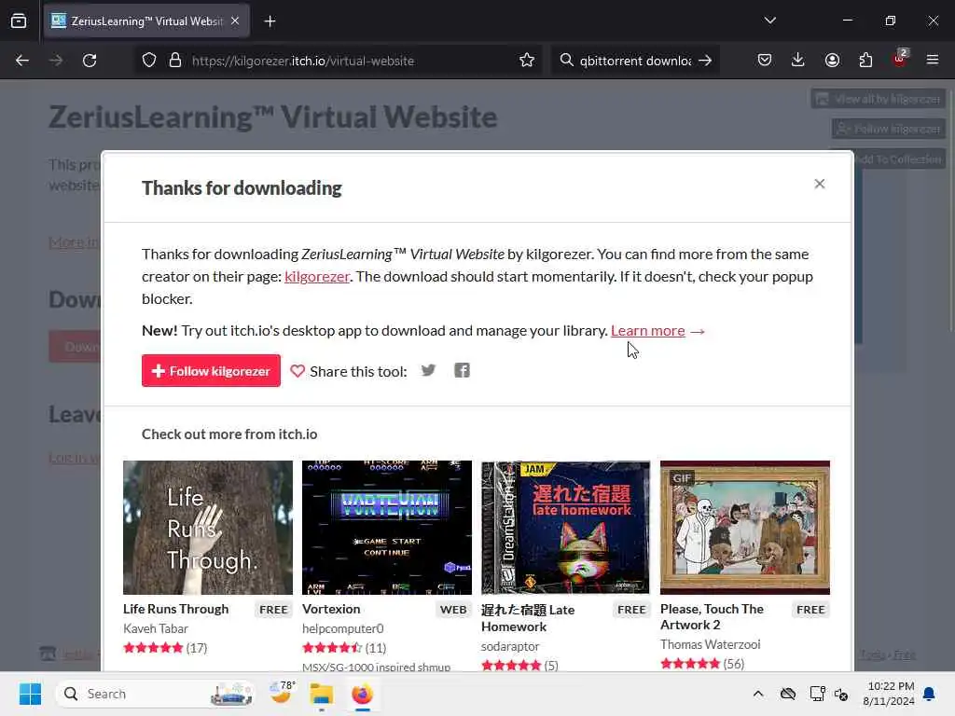This screenshot has width=955, height=716.
Task: Open the tray display network icon
Action: tap(817, 694)
